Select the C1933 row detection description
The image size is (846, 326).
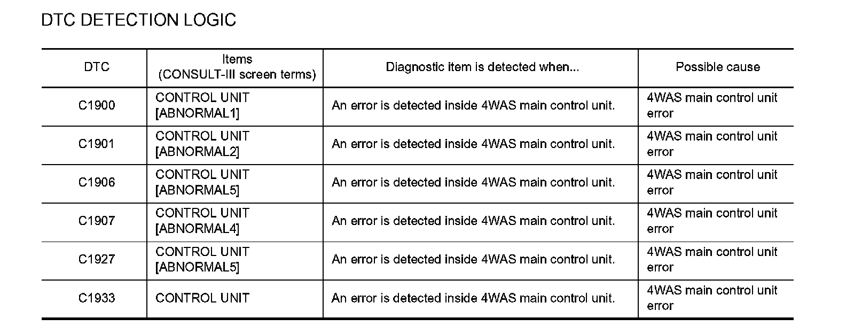pos(473,298)
